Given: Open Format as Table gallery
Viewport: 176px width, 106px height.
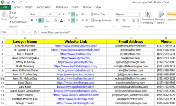Looking at the screenshot, I should pyautogui.click(x=160, y=18).
